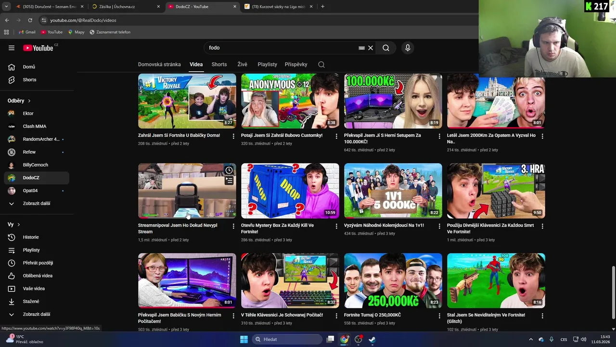This screenshot has width=616, height=347.
Task: Open the Clash MMA subscription
Action: tap(37, 126)
